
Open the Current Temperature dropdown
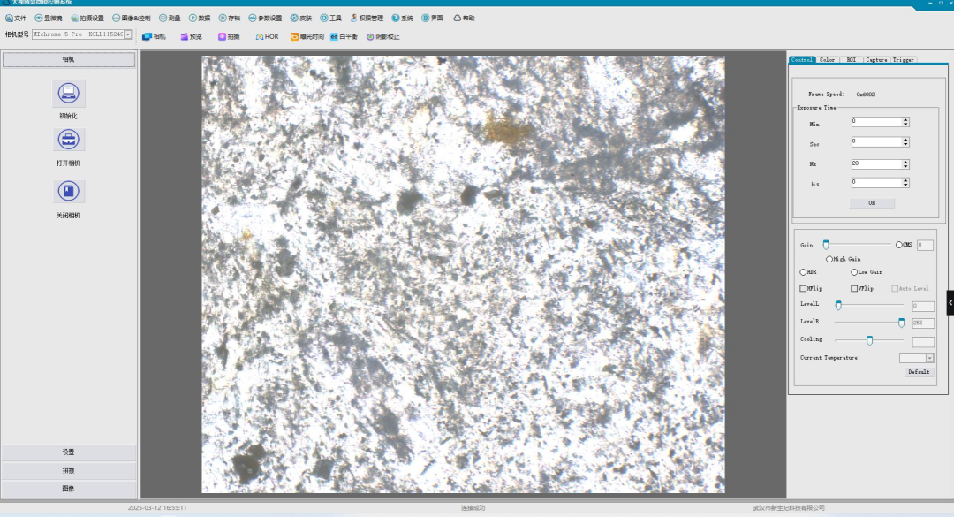pos(929,358)
